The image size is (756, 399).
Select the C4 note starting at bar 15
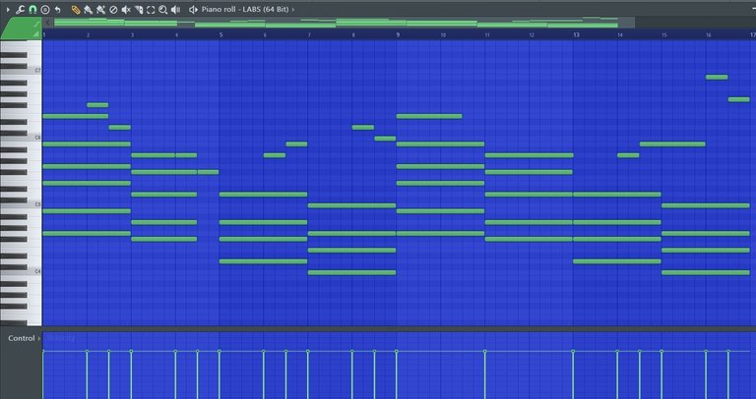click(x=706, y=272)
